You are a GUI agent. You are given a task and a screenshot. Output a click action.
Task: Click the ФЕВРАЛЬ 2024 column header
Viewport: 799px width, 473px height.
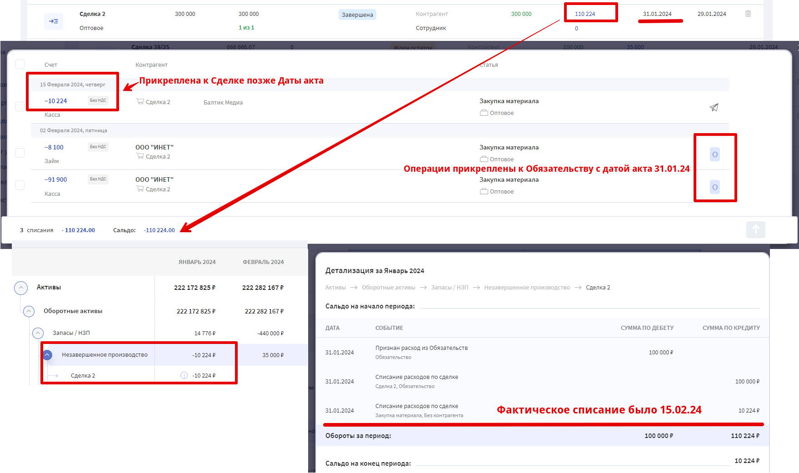263,262
